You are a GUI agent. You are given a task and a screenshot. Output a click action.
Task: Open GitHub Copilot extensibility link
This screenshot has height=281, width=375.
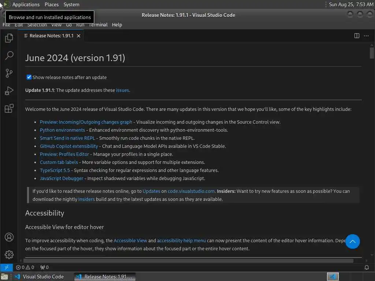click(69, 146)
